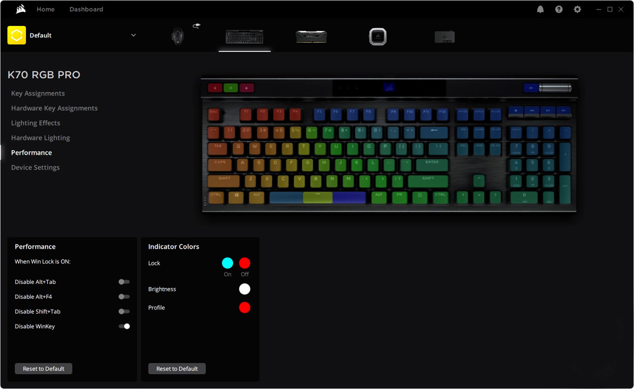Click the Corsair sails logo
Viewport: 634px width, 389px height.
point(21,9)
